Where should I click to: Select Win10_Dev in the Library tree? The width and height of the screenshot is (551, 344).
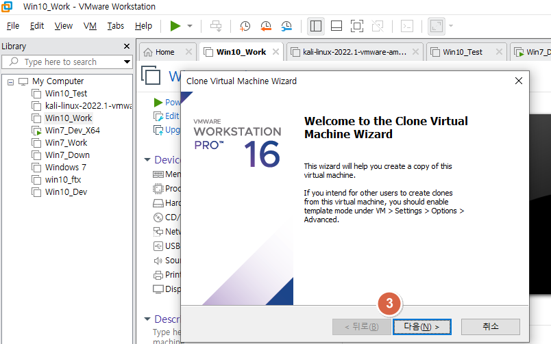[x=66, y=191]
